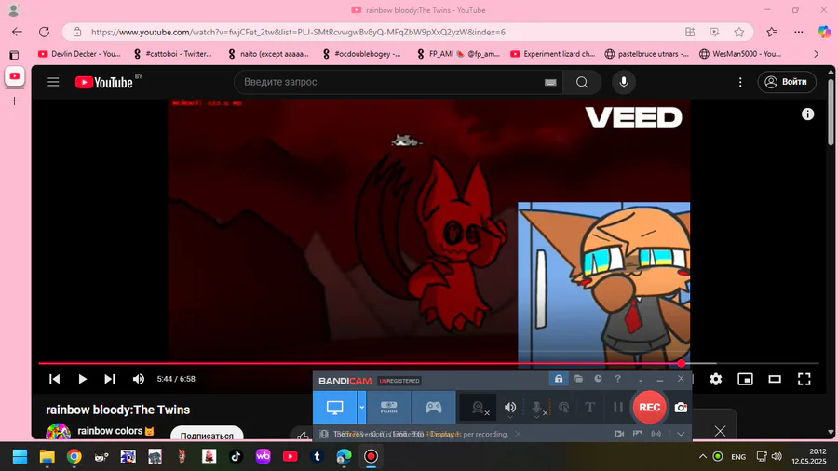The width and height of the screenshot is (838, 471).
Task: Click the UNREGISTERED badge in Bandicam
Action: click(x=399, y=381)
